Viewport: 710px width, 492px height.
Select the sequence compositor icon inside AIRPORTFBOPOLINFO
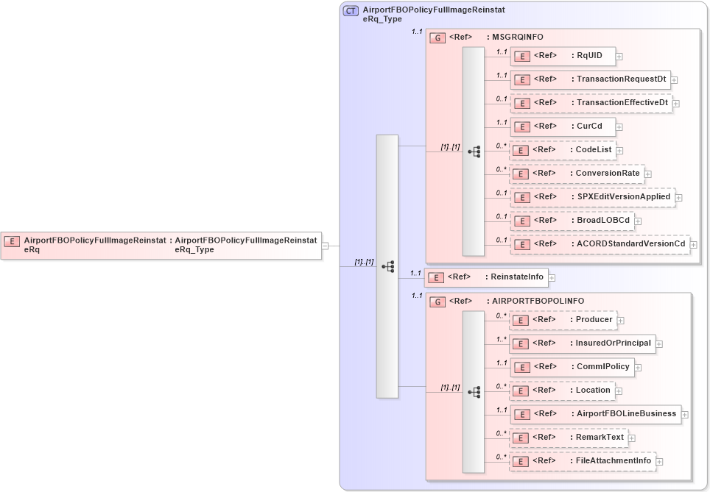[475, 391]
